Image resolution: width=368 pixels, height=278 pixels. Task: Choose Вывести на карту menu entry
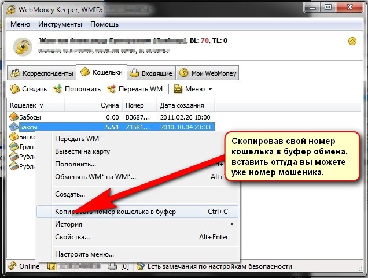[138, 151]
